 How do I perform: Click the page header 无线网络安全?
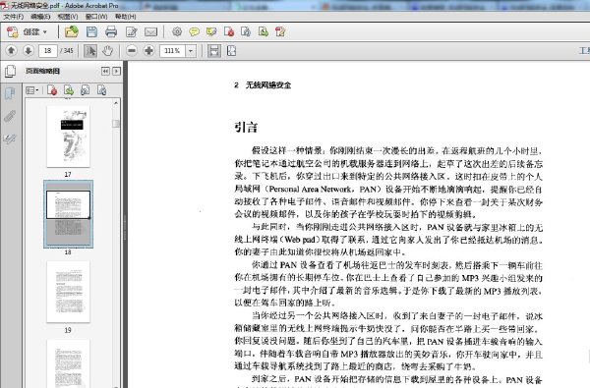(268, 85)
